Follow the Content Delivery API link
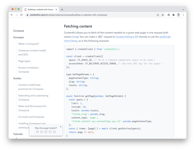This screenshot has width=195, height=150. click(x=127, y=37)
